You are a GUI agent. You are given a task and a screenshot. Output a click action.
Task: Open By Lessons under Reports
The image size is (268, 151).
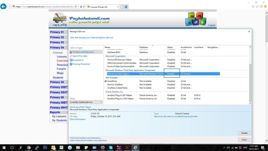(x=59, y=116)
